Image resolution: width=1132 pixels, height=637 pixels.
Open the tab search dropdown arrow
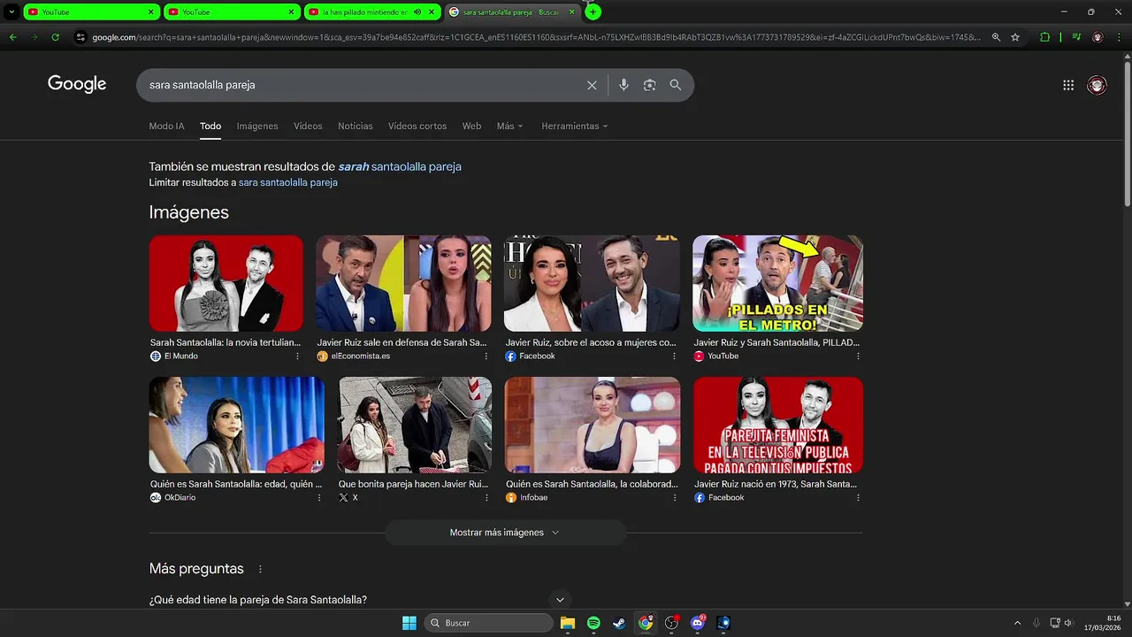pyautogui.click(x=11, y=12)
